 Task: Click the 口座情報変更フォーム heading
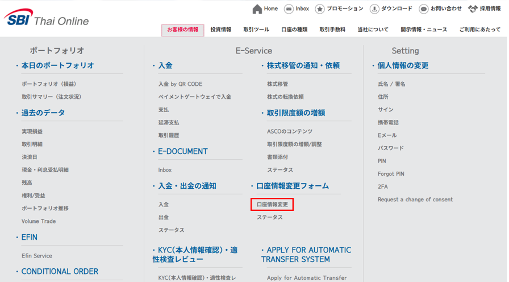[292, 186]
